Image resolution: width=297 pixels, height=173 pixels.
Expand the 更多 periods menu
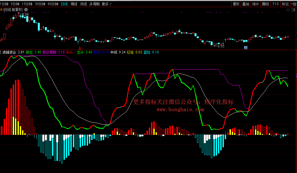click(x=106, y=4)
